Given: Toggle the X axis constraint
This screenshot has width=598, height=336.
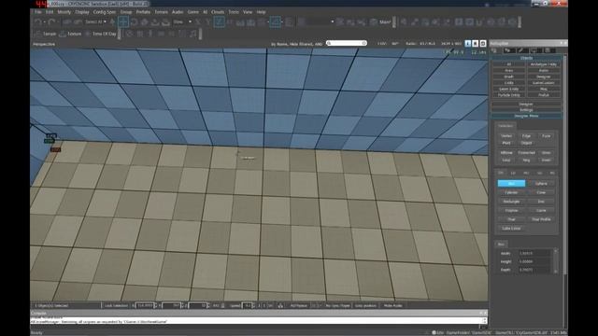Looking at the screenshot, I should 198,22.
